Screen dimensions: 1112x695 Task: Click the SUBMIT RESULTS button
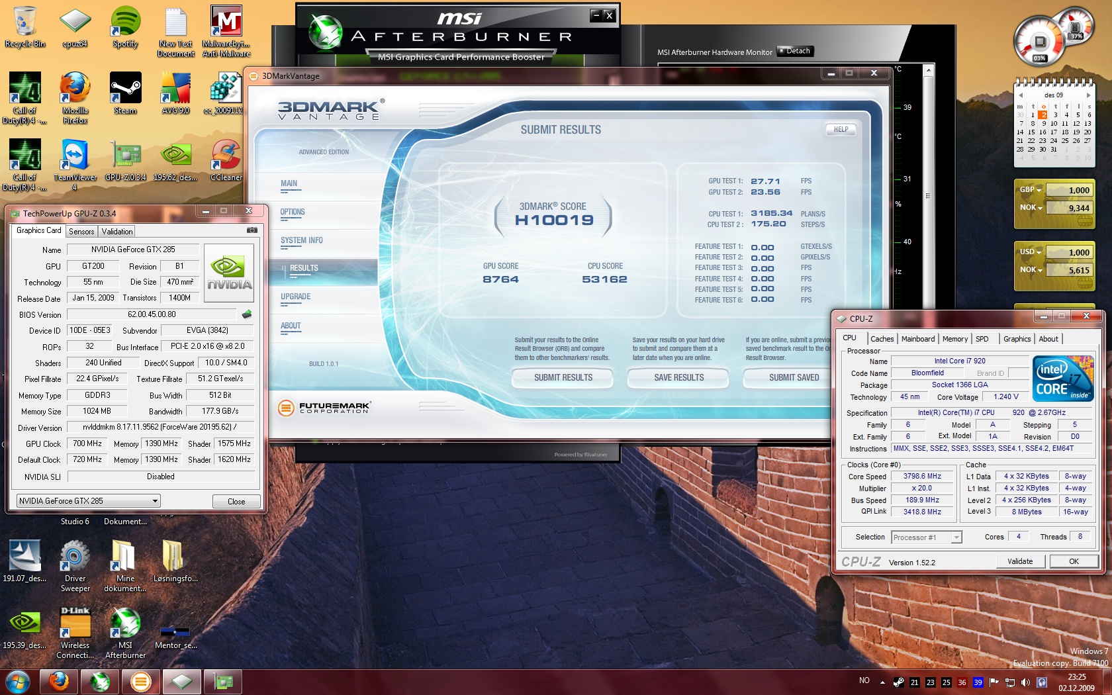pos(563,377)
